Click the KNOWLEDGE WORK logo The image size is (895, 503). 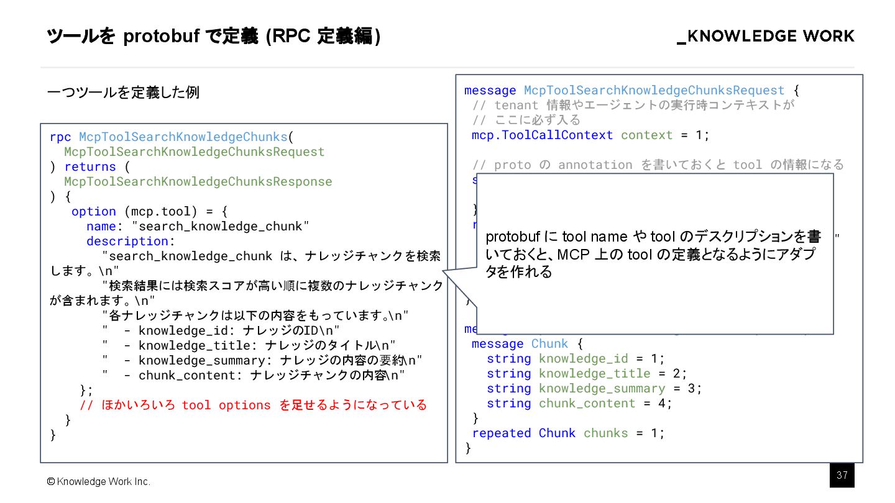tap(766, 37)
